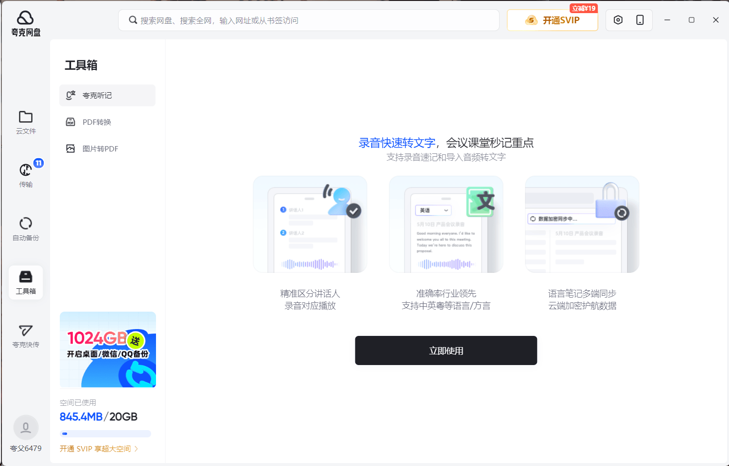The width and height of the screenshot is (729, 466).
Task: Open 夸克快传 quick transfer
Action: [x=26, y=336]
